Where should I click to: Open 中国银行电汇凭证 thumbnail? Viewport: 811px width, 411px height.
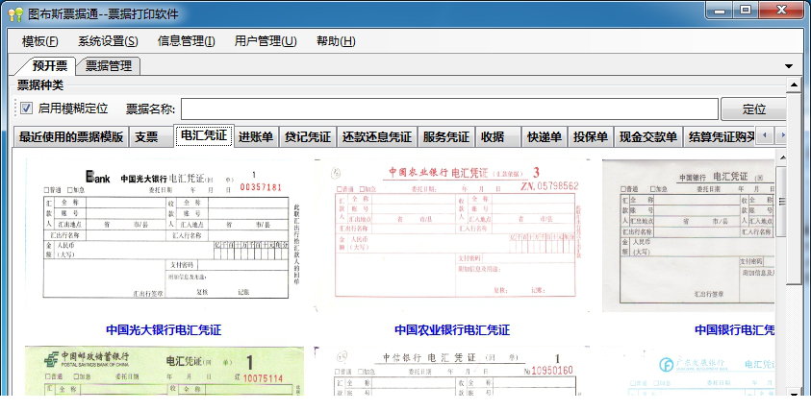click(689, 235)
